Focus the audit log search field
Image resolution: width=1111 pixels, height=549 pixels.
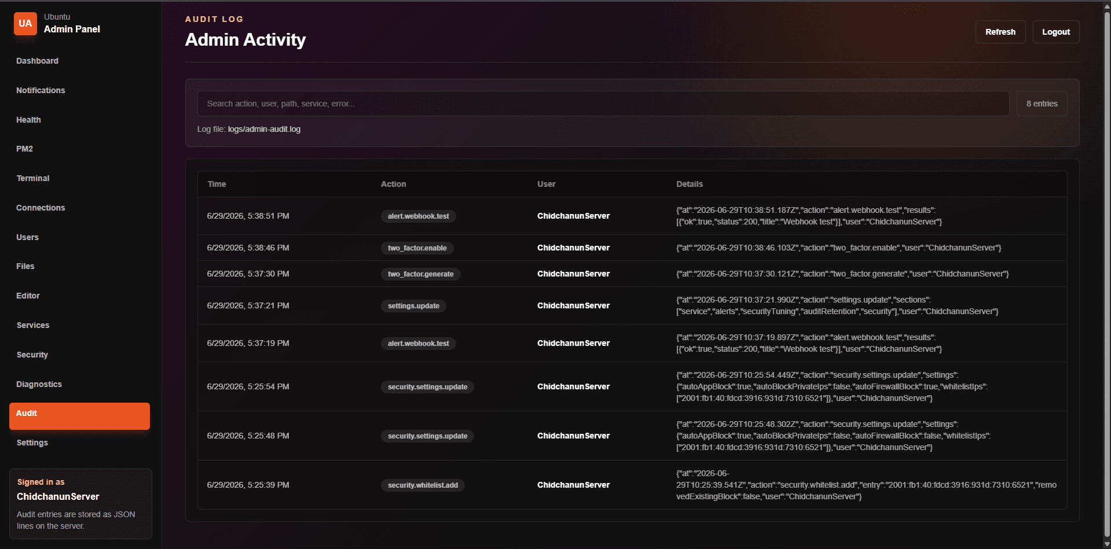tap(603, 104)
